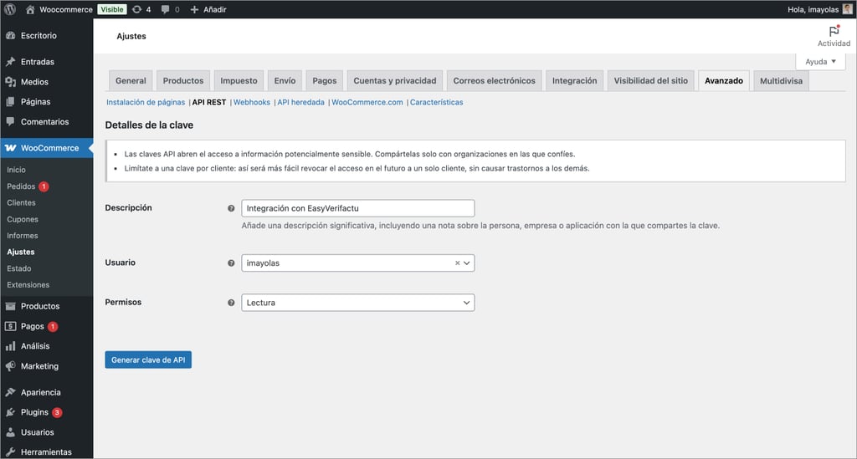Open the Multidivisa tab
Screen dimensions: 857x459
781,81
